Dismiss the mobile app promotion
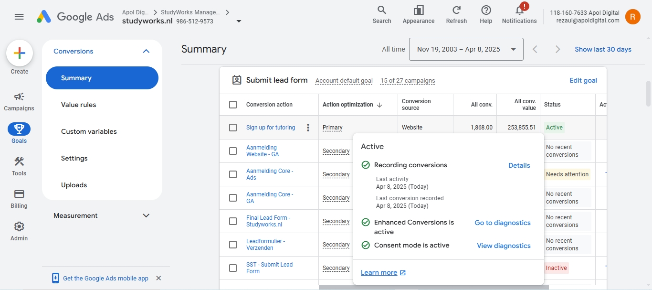Viewport: 652px width, 290px height. tap(158, 278)
